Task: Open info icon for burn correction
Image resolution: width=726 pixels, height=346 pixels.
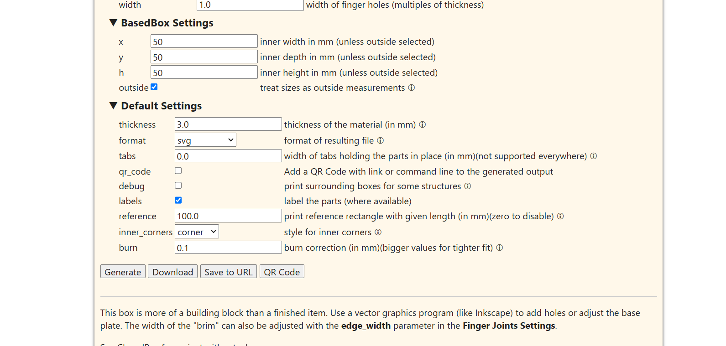Action: click(x=499, y=248)
